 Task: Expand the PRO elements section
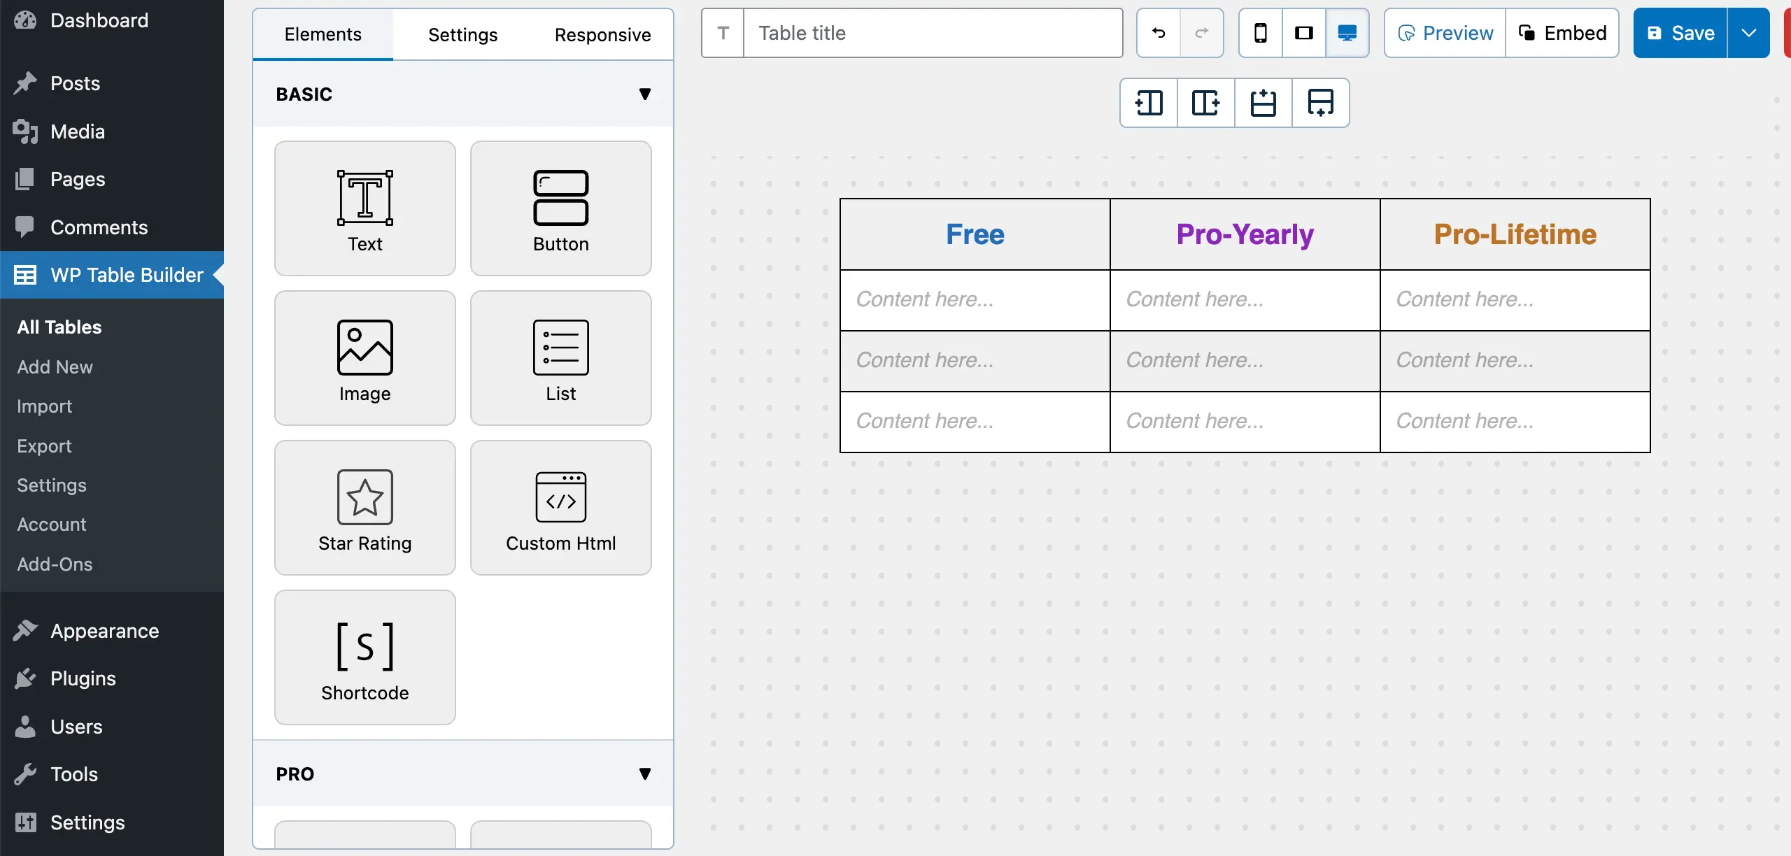644,773
